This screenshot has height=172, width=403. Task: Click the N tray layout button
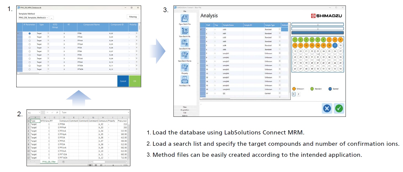[294, 94]
